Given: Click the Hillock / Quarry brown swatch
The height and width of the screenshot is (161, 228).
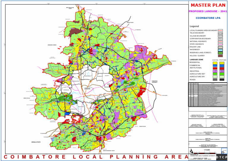Looking at the screenshot, I should 220,56.
